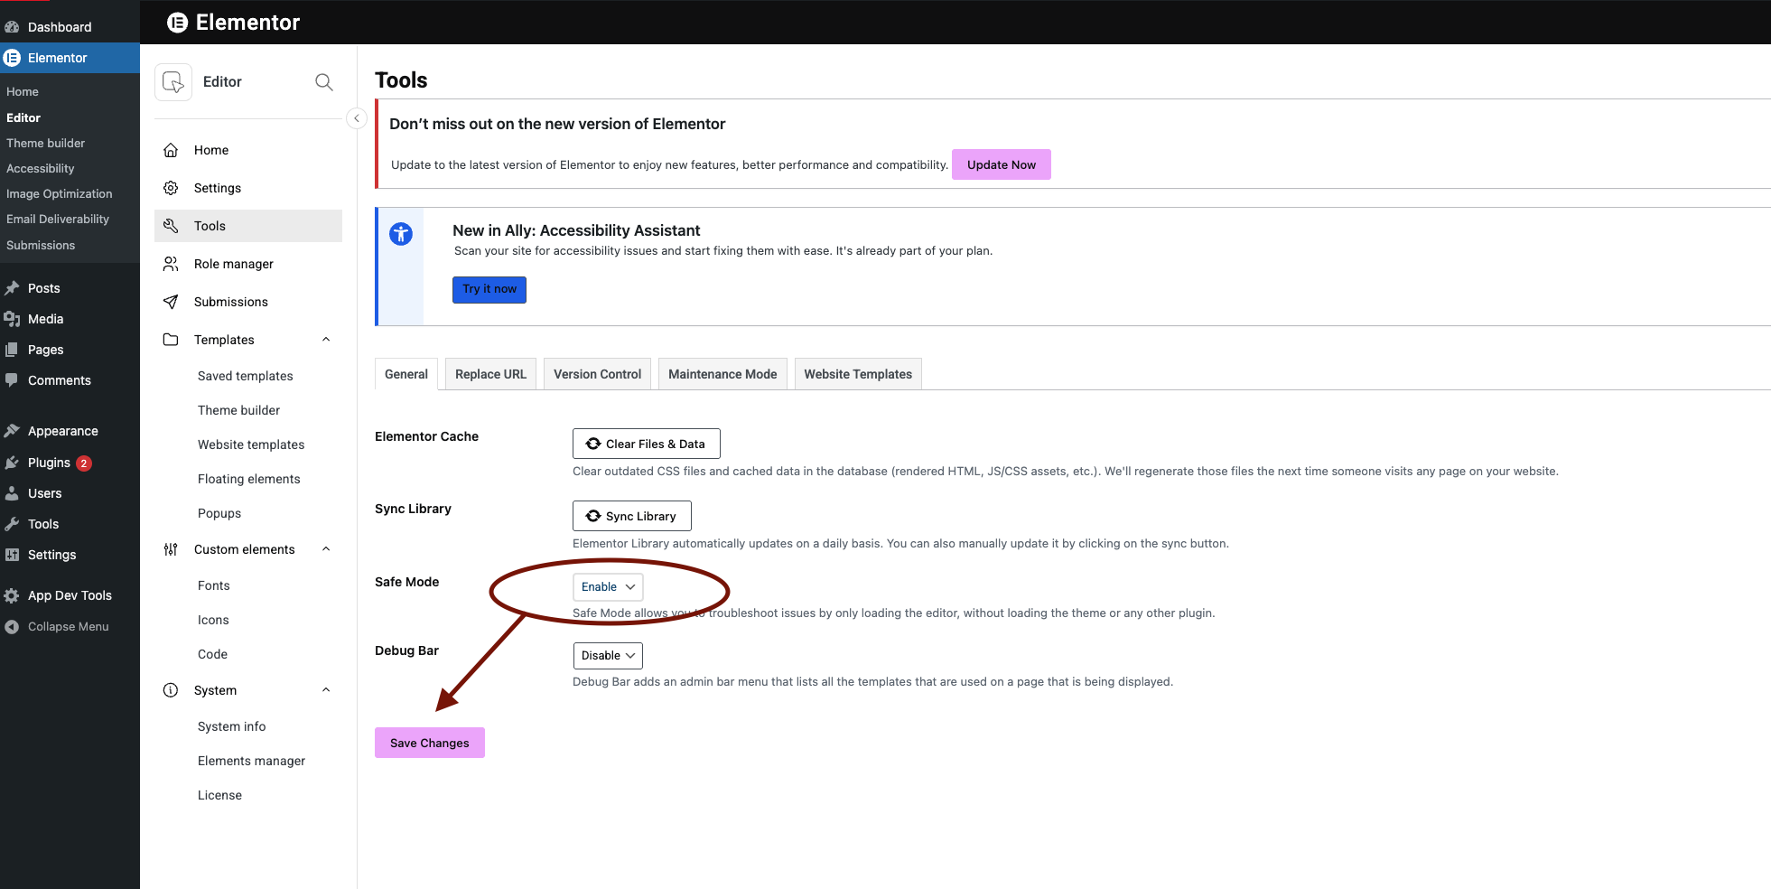Collapse the Custom elements section chevron

point(326,549)
